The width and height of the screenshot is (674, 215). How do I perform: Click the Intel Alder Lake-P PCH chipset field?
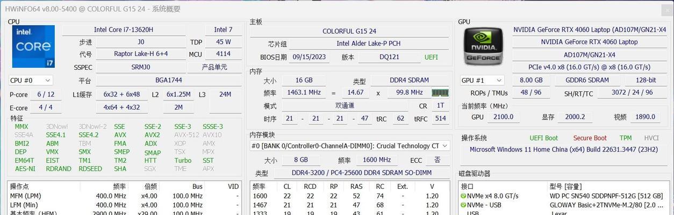(368, 44)
